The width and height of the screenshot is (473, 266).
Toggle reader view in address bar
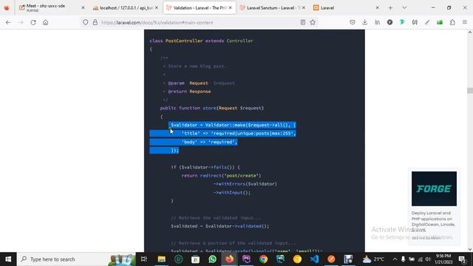click(x=303, y=22)
